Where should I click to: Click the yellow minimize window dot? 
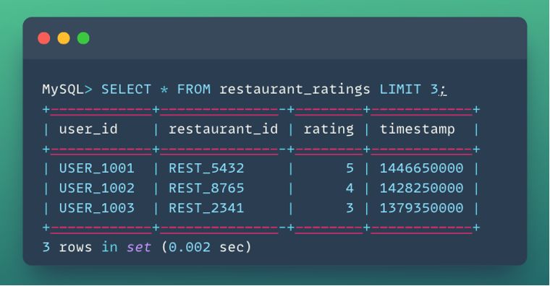click(64, 38)
